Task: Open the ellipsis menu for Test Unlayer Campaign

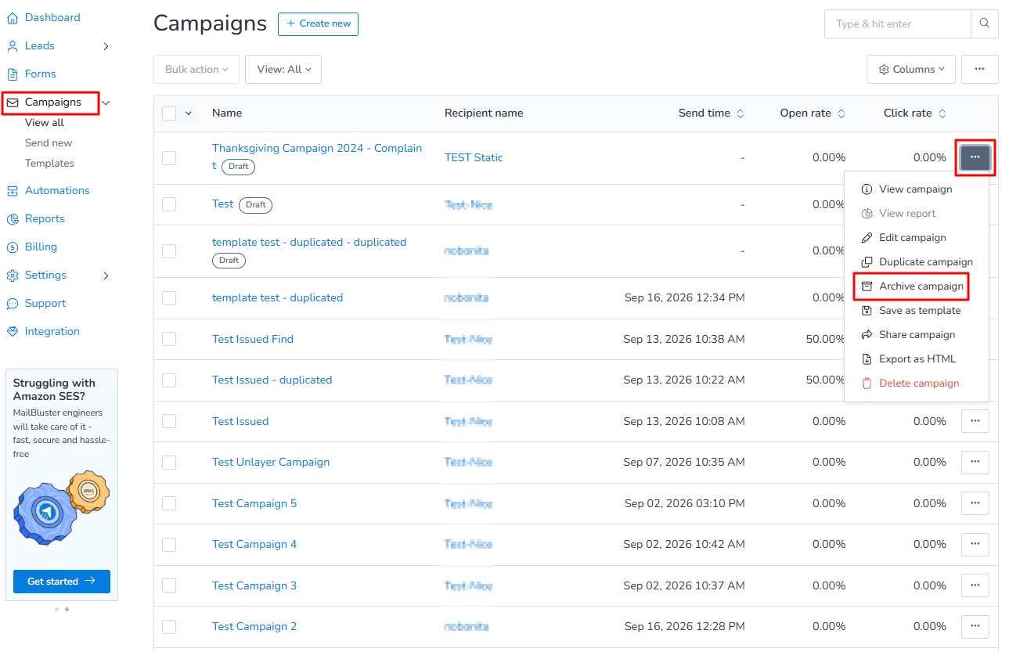Action: point(975,463)
